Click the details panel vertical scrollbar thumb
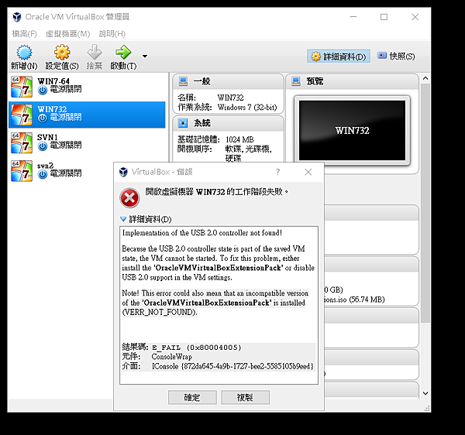This screenshot has height=435, width=465. click(x=425, y=203)
